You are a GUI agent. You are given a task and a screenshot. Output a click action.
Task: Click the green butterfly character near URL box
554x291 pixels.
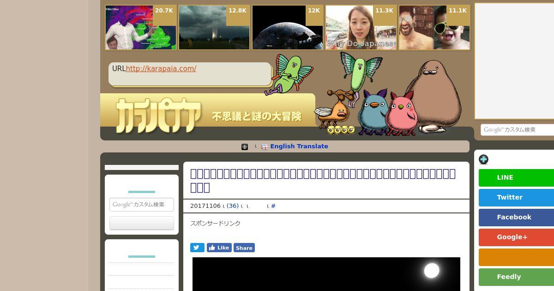[x=289, y=74]
